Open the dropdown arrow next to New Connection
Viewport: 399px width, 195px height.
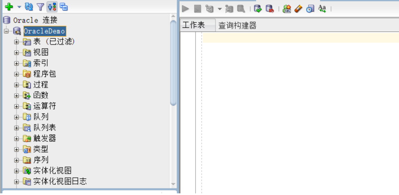click(x=19, y=7)
